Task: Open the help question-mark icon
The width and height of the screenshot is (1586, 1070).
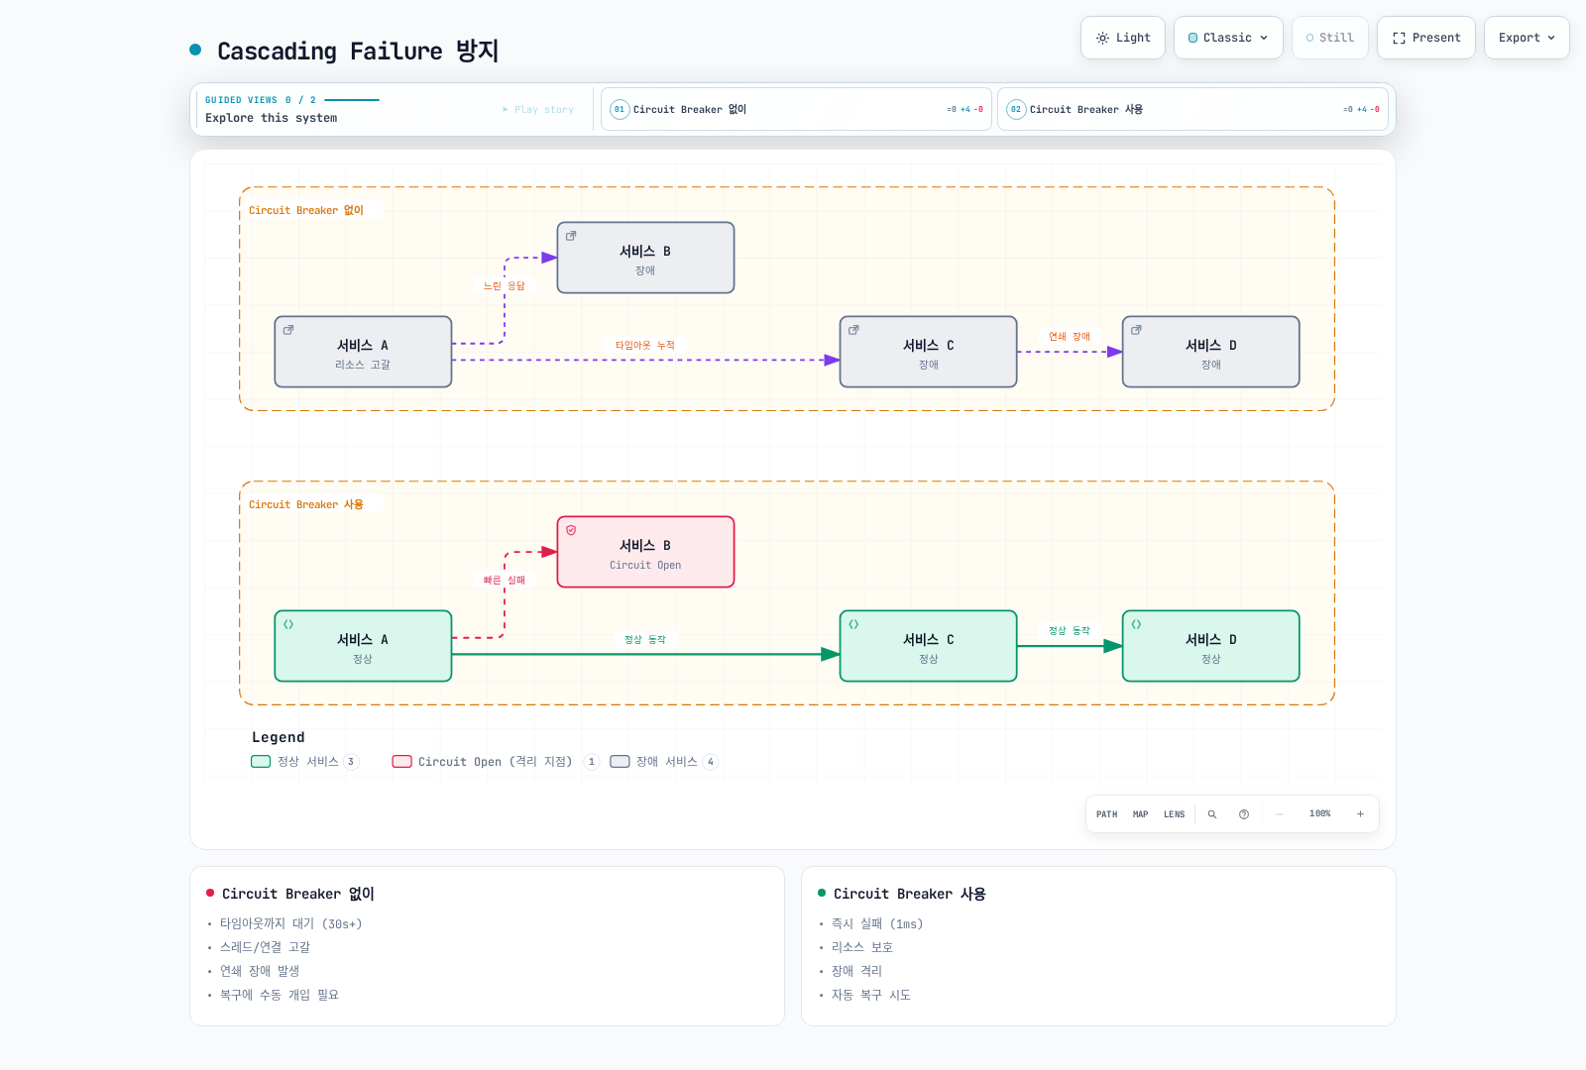Action: pos(1243,814)
